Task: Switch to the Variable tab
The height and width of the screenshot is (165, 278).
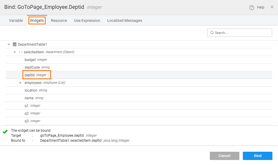Action: tap(16, 21)
